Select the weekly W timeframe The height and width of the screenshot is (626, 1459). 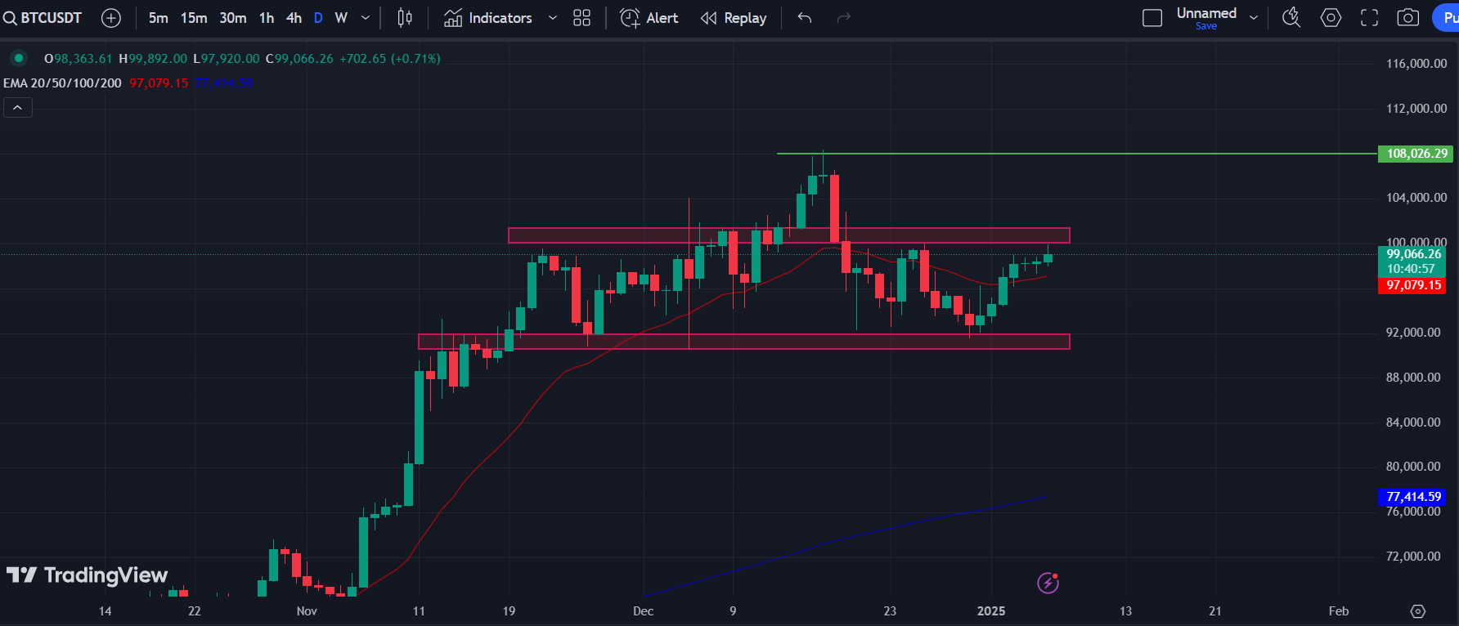pos(341,18)
